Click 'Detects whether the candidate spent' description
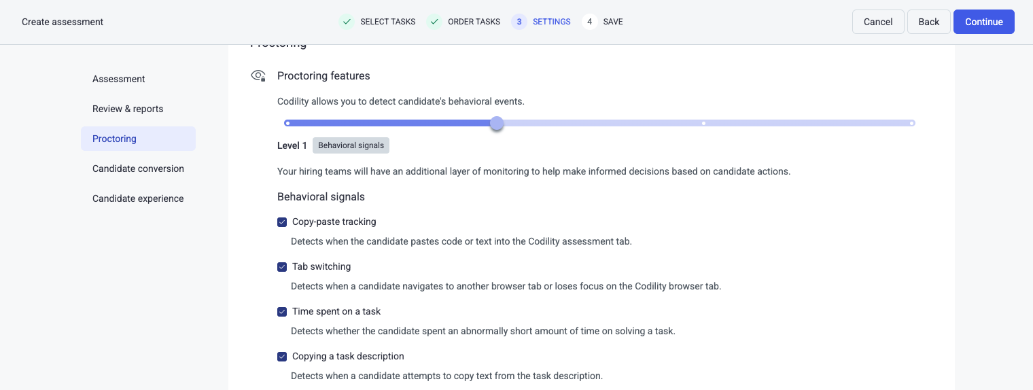 pyautogui.click(x=483, y=332)
